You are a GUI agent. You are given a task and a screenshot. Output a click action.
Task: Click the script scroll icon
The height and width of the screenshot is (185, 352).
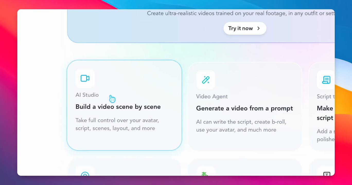pyautogui.click(x=326, y=80)
